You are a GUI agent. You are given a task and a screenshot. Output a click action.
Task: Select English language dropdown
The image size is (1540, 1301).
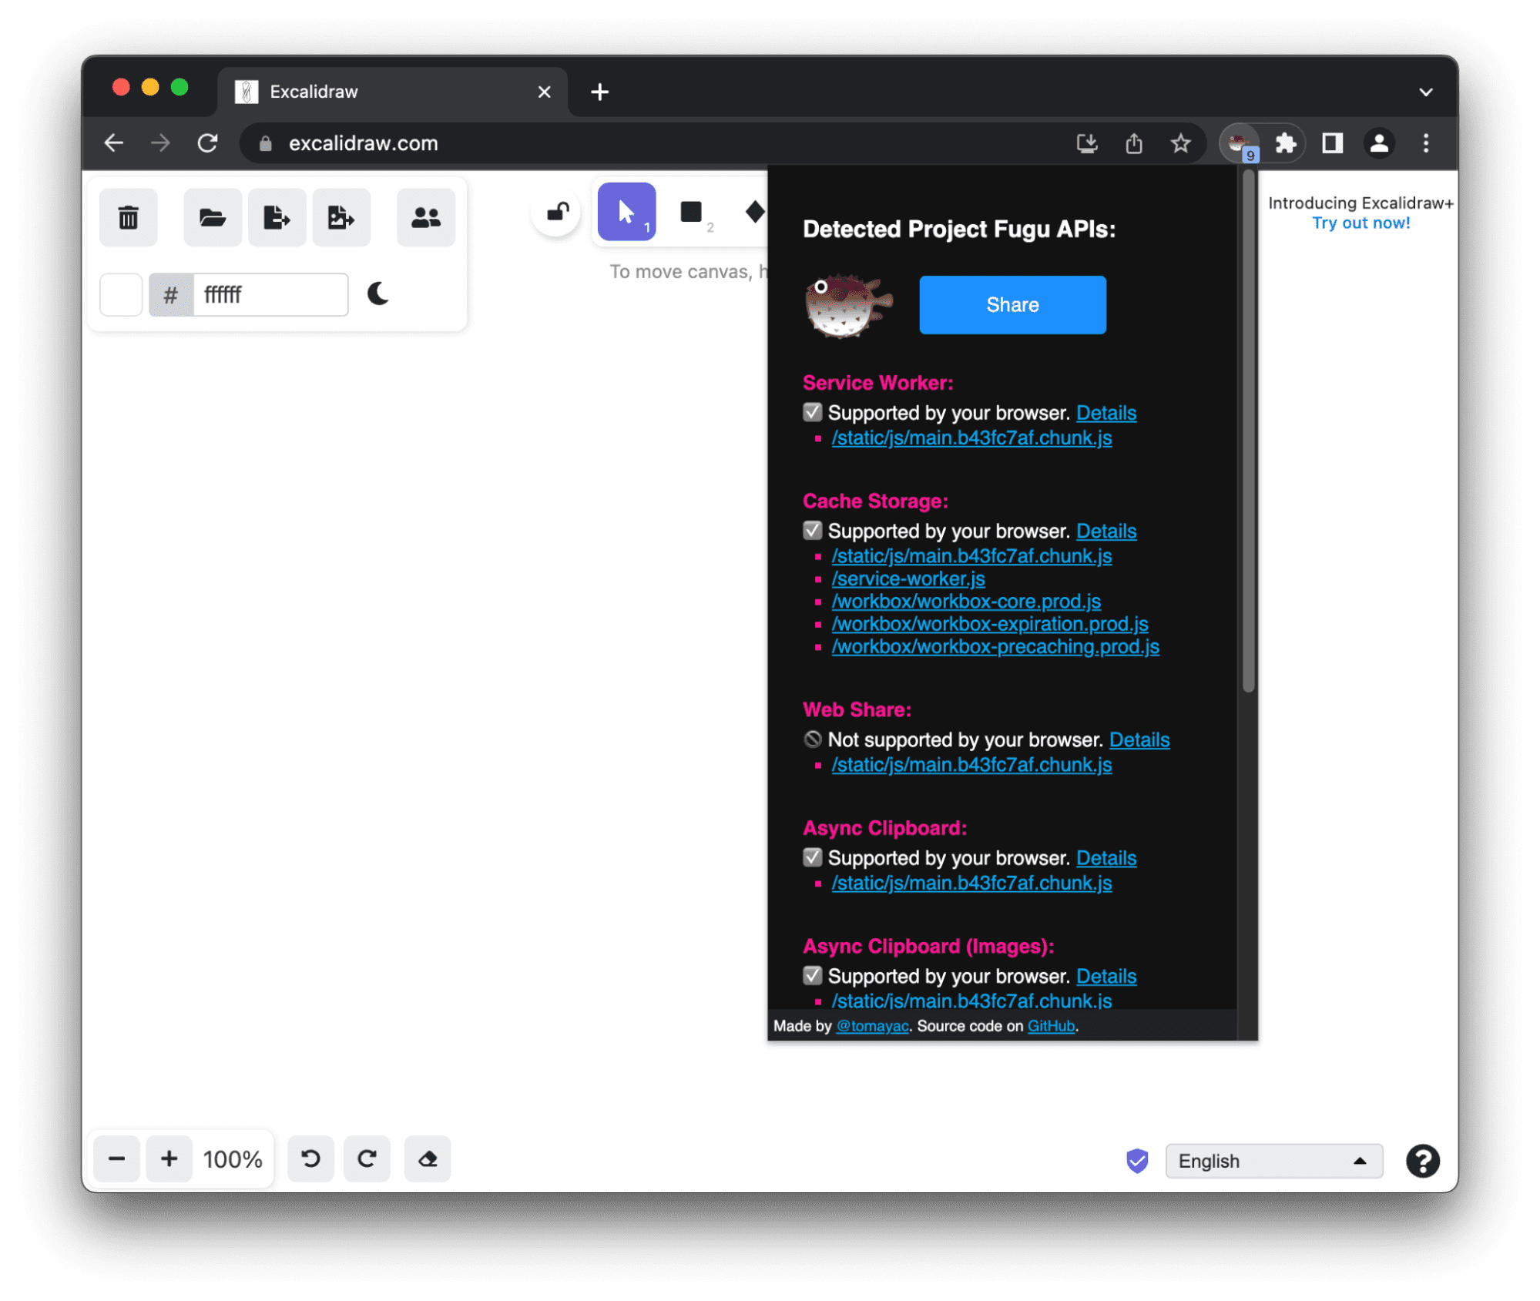(1269, 1159)
